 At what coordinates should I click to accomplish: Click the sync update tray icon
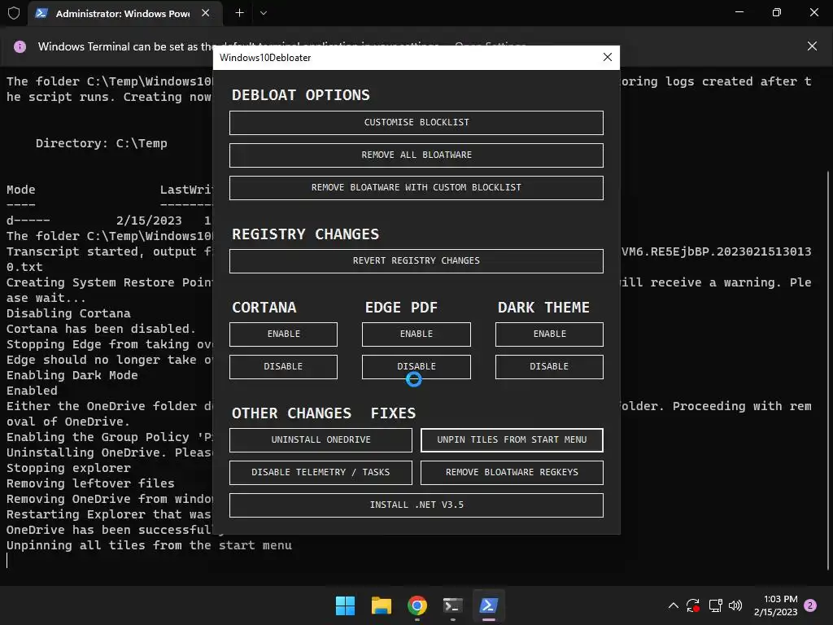[693, 605]
